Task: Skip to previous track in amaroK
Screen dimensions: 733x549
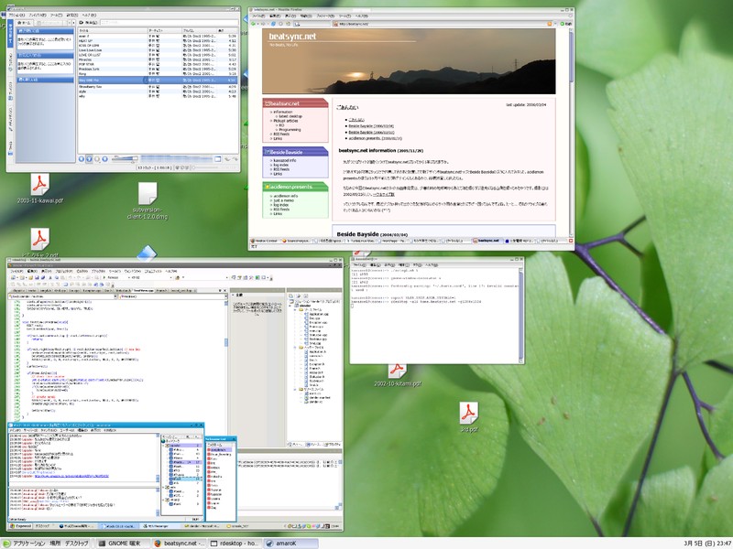Action: point(82,159)
